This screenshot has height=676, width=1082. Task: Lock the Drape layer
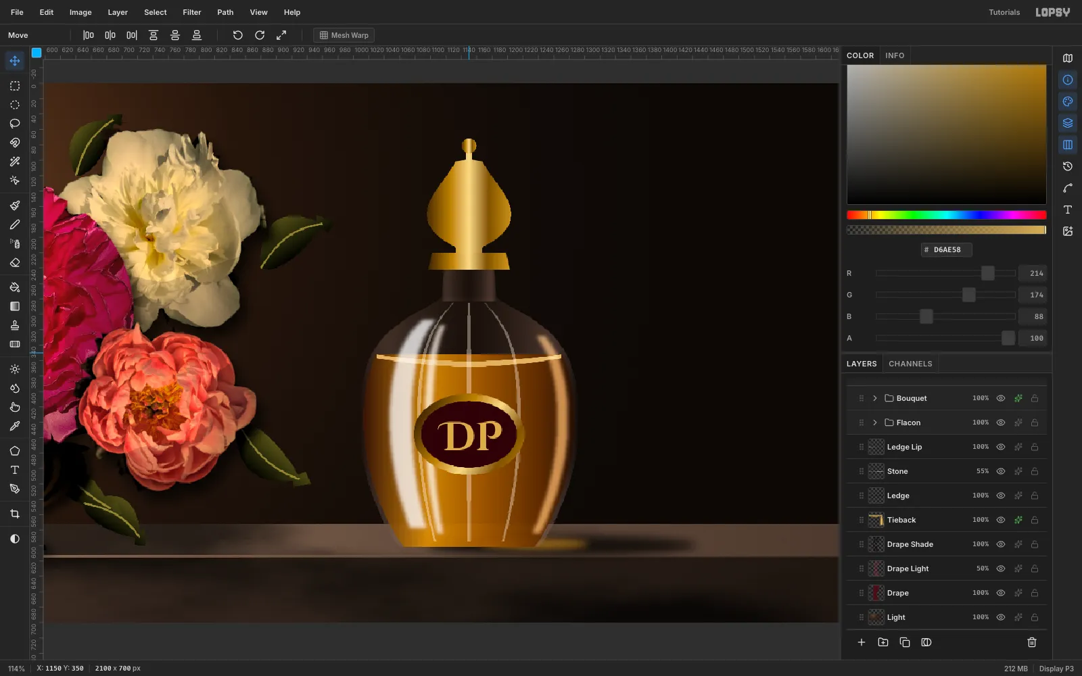(1035, 593)
